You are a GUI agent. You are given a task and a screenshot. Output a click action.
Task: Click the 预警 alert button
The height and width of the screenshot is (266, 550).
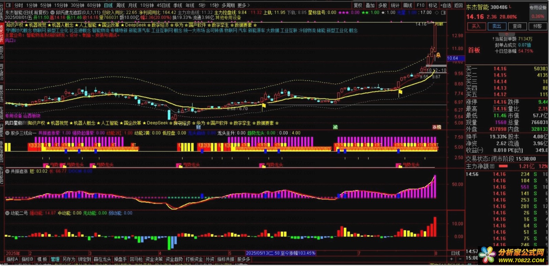coord(537,26)
